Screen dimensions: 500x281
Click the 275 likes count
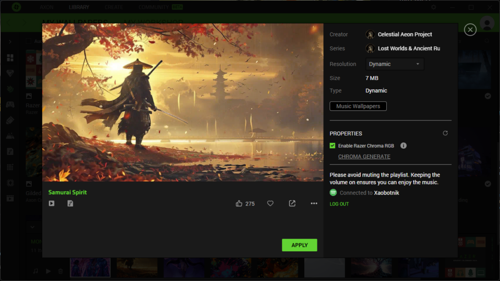click(250, 203)
